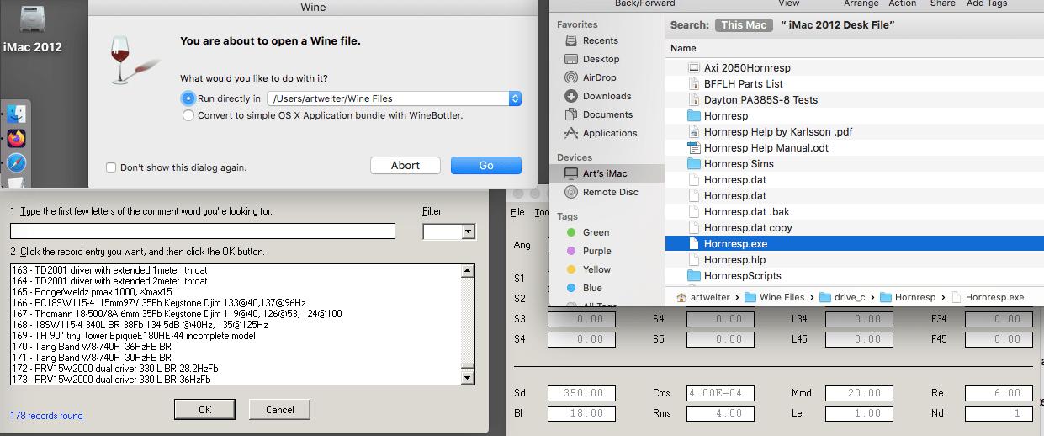This screenshot has width=1044, height=436.
Task: Open Documents in Finder sidebar
Action: pyautogui.click(x=607, y=114)
